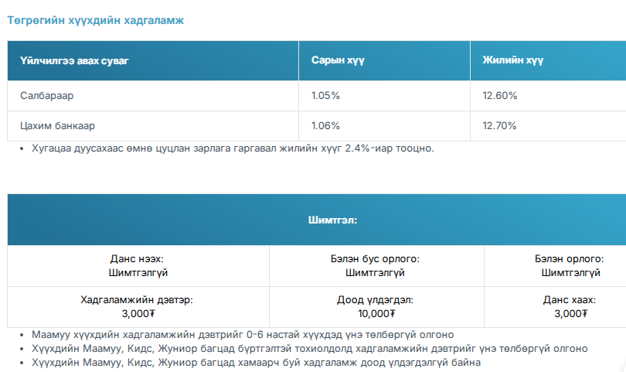Click the note about the 2.4% early withdrawal rate

pos(233,148)
